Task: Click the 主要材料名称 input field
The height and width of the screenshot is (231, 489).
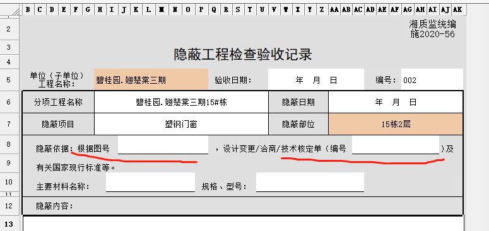Action: pyautogui.click(x=150, y=182)
